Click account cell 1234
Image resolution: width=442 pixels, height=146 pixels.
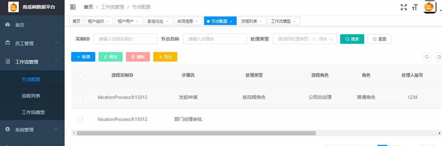412,97
